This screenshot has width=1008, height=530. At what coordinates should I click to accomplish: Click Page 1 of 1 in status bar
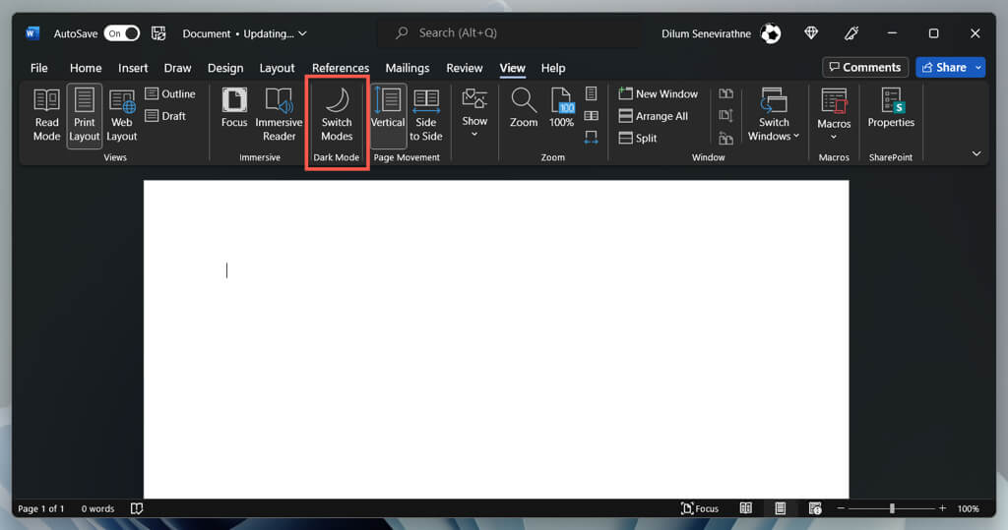coord(41,508)
